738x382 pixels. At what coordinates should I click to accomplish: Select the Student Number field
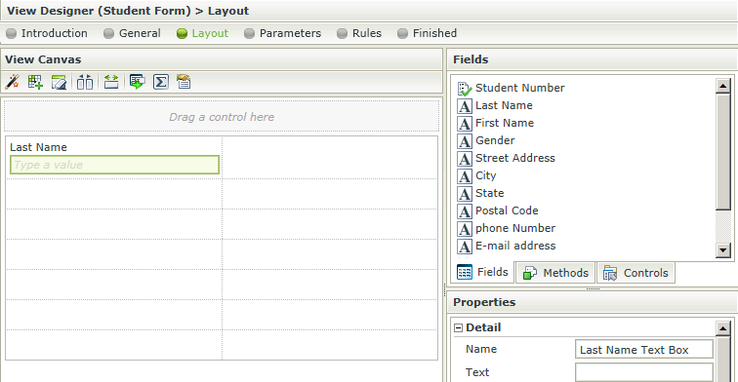[512, 88]
